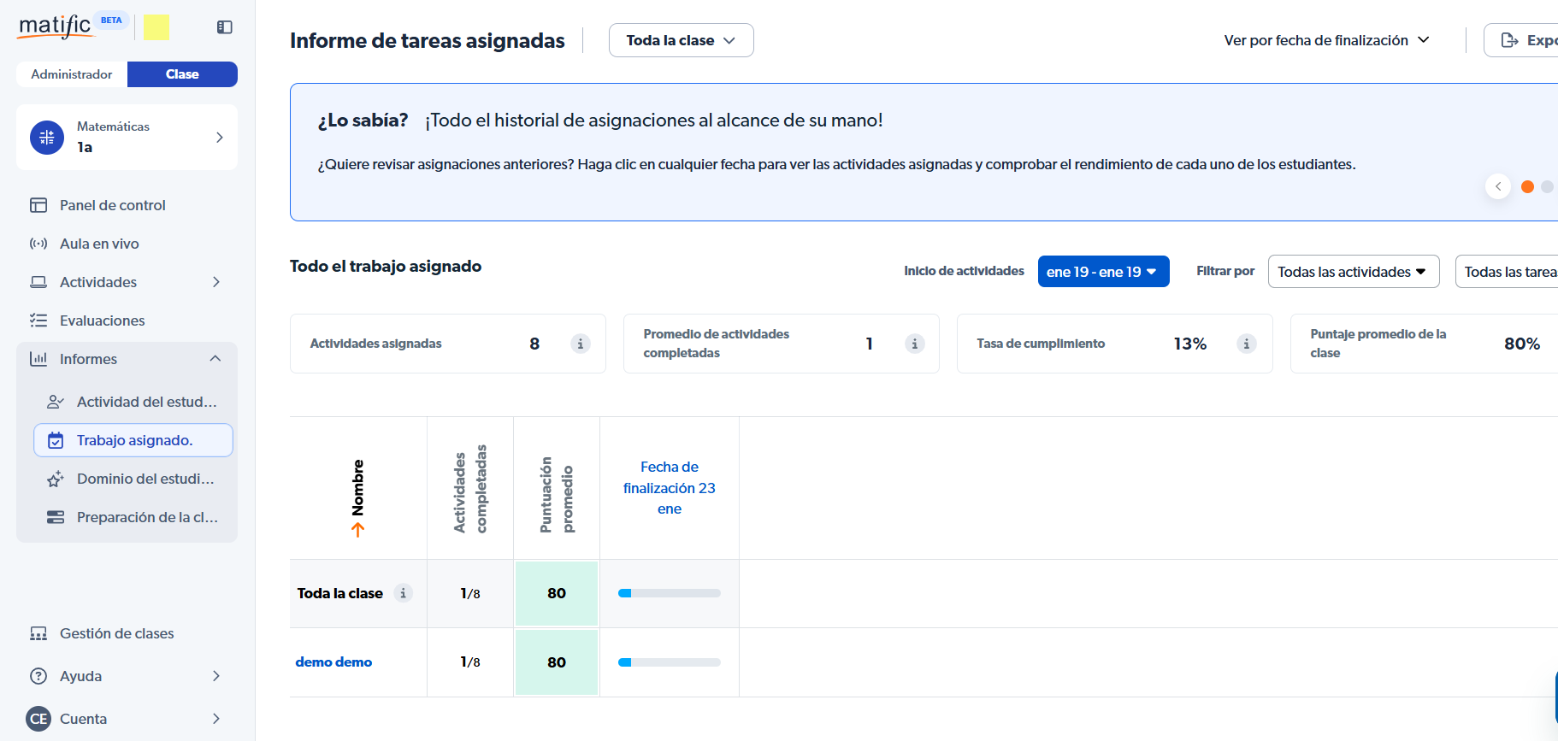
Task: Go to previous tip with carousel arrow
Action: pos(1497,186)
